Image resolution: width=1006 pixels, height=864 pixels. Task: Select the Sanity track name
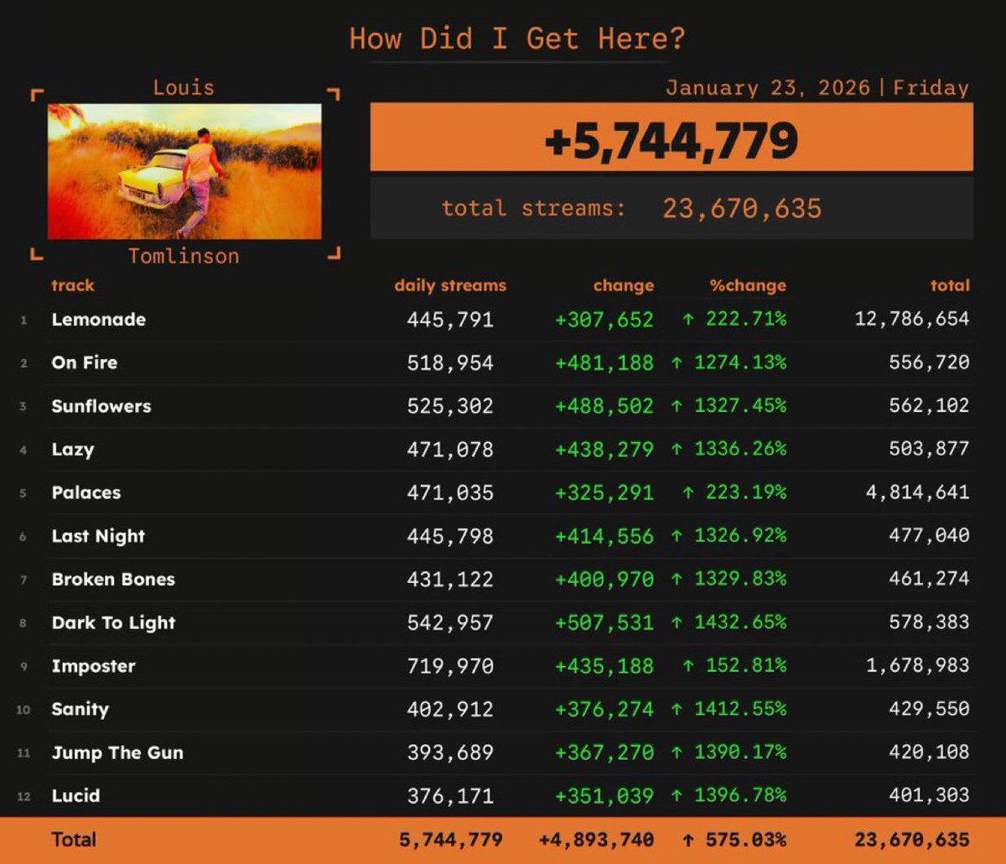click(x=80, y=710)
